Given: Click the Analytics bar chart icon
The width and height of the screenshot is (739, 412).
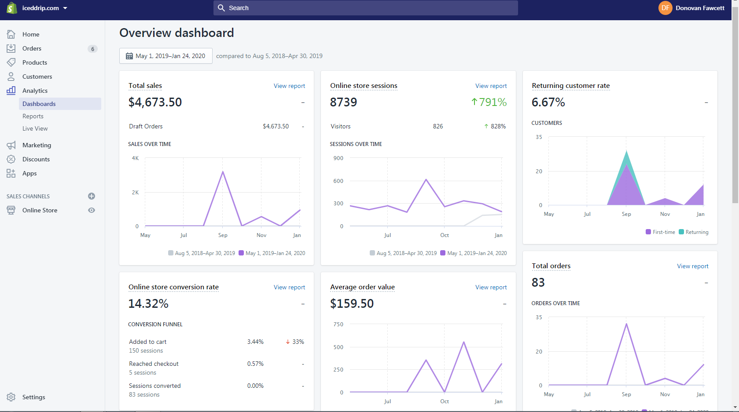Looking at the screenshot, I should pyautogui.click(x=11, y=91).
